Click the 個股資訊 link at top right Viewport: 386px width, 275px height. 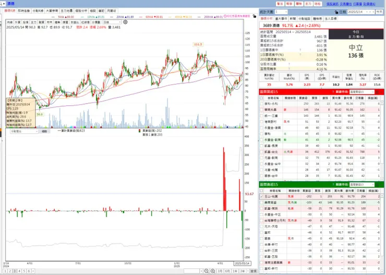coord(332,4)
